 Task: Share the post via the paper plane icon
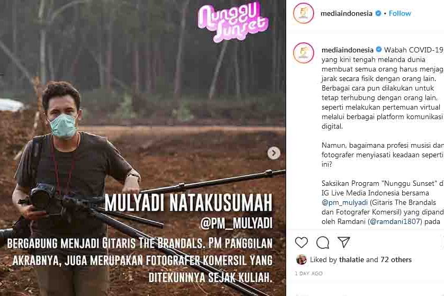click(x=344, y=242)
